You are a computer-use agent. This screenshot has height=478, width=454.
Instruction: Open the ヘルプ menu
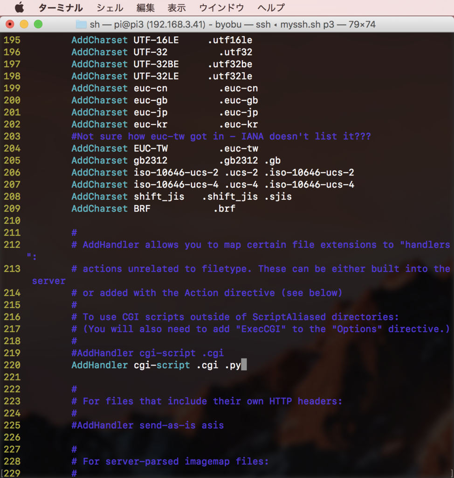click(271, 7)
